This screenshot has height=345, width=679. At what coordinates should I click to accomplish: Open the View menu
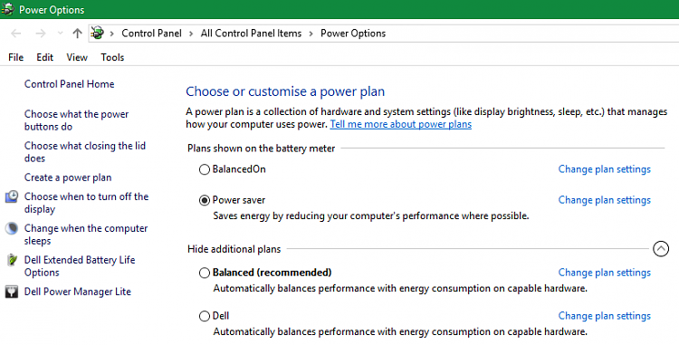(x=77, y=57)
